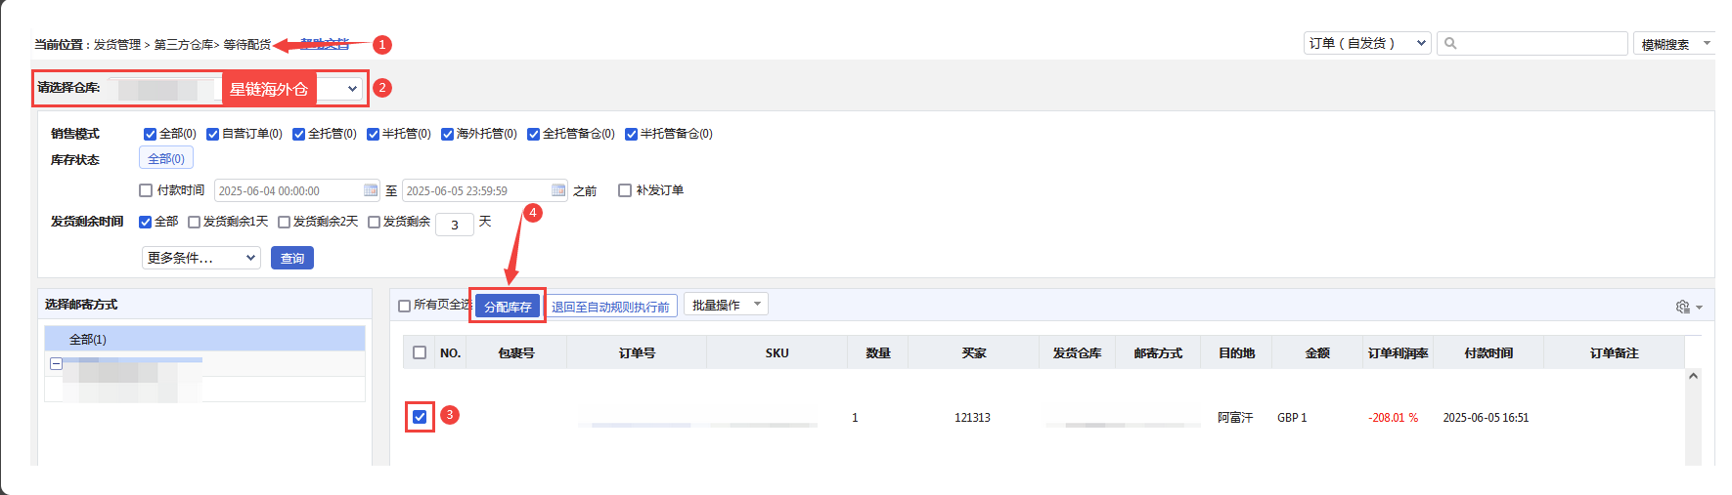Tick the 补发订单 checkbox
Viewport: 1732px width, 495px height.
pos(625,190)
